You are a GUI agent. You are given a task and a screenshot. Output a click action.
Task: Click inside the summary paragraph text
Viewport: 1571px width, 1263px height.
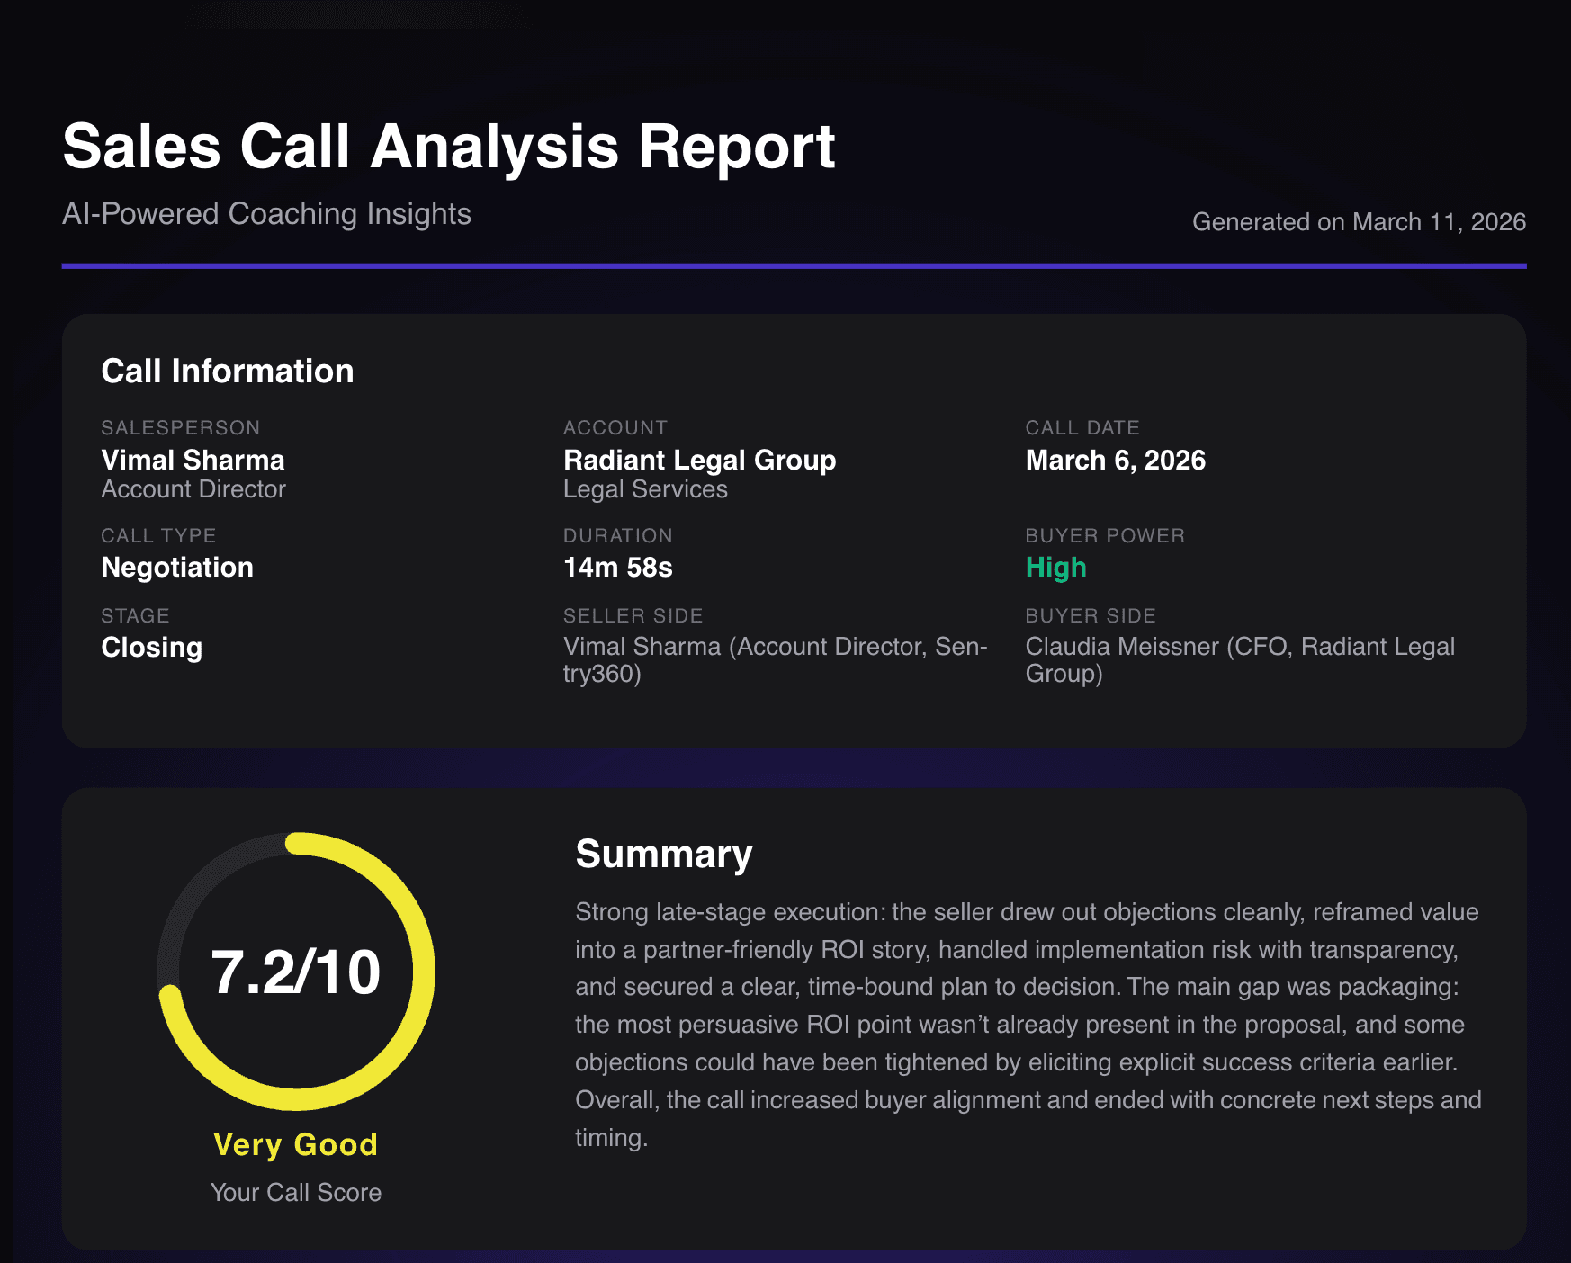pos(1026,1026)
